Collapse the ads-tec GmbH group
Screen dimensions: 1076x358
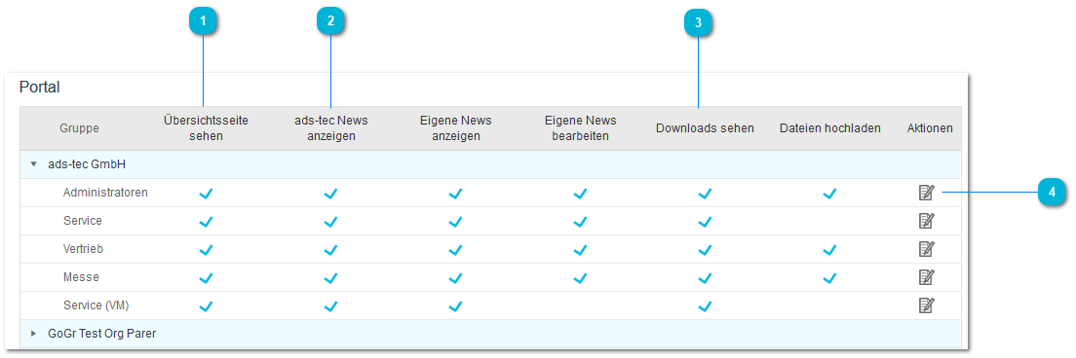33,165
